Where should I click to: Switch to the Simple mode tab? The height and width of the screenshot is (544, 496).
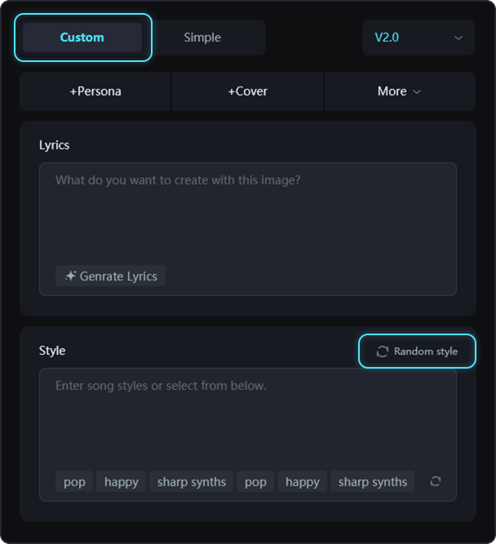click(202, 38)
